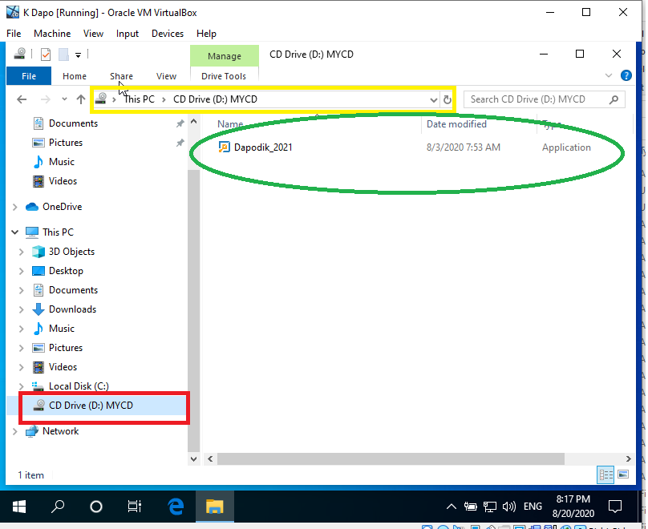Open the File ribbon tab
Image resolution: width=648 pixels, height=529 pixels.
29,76
